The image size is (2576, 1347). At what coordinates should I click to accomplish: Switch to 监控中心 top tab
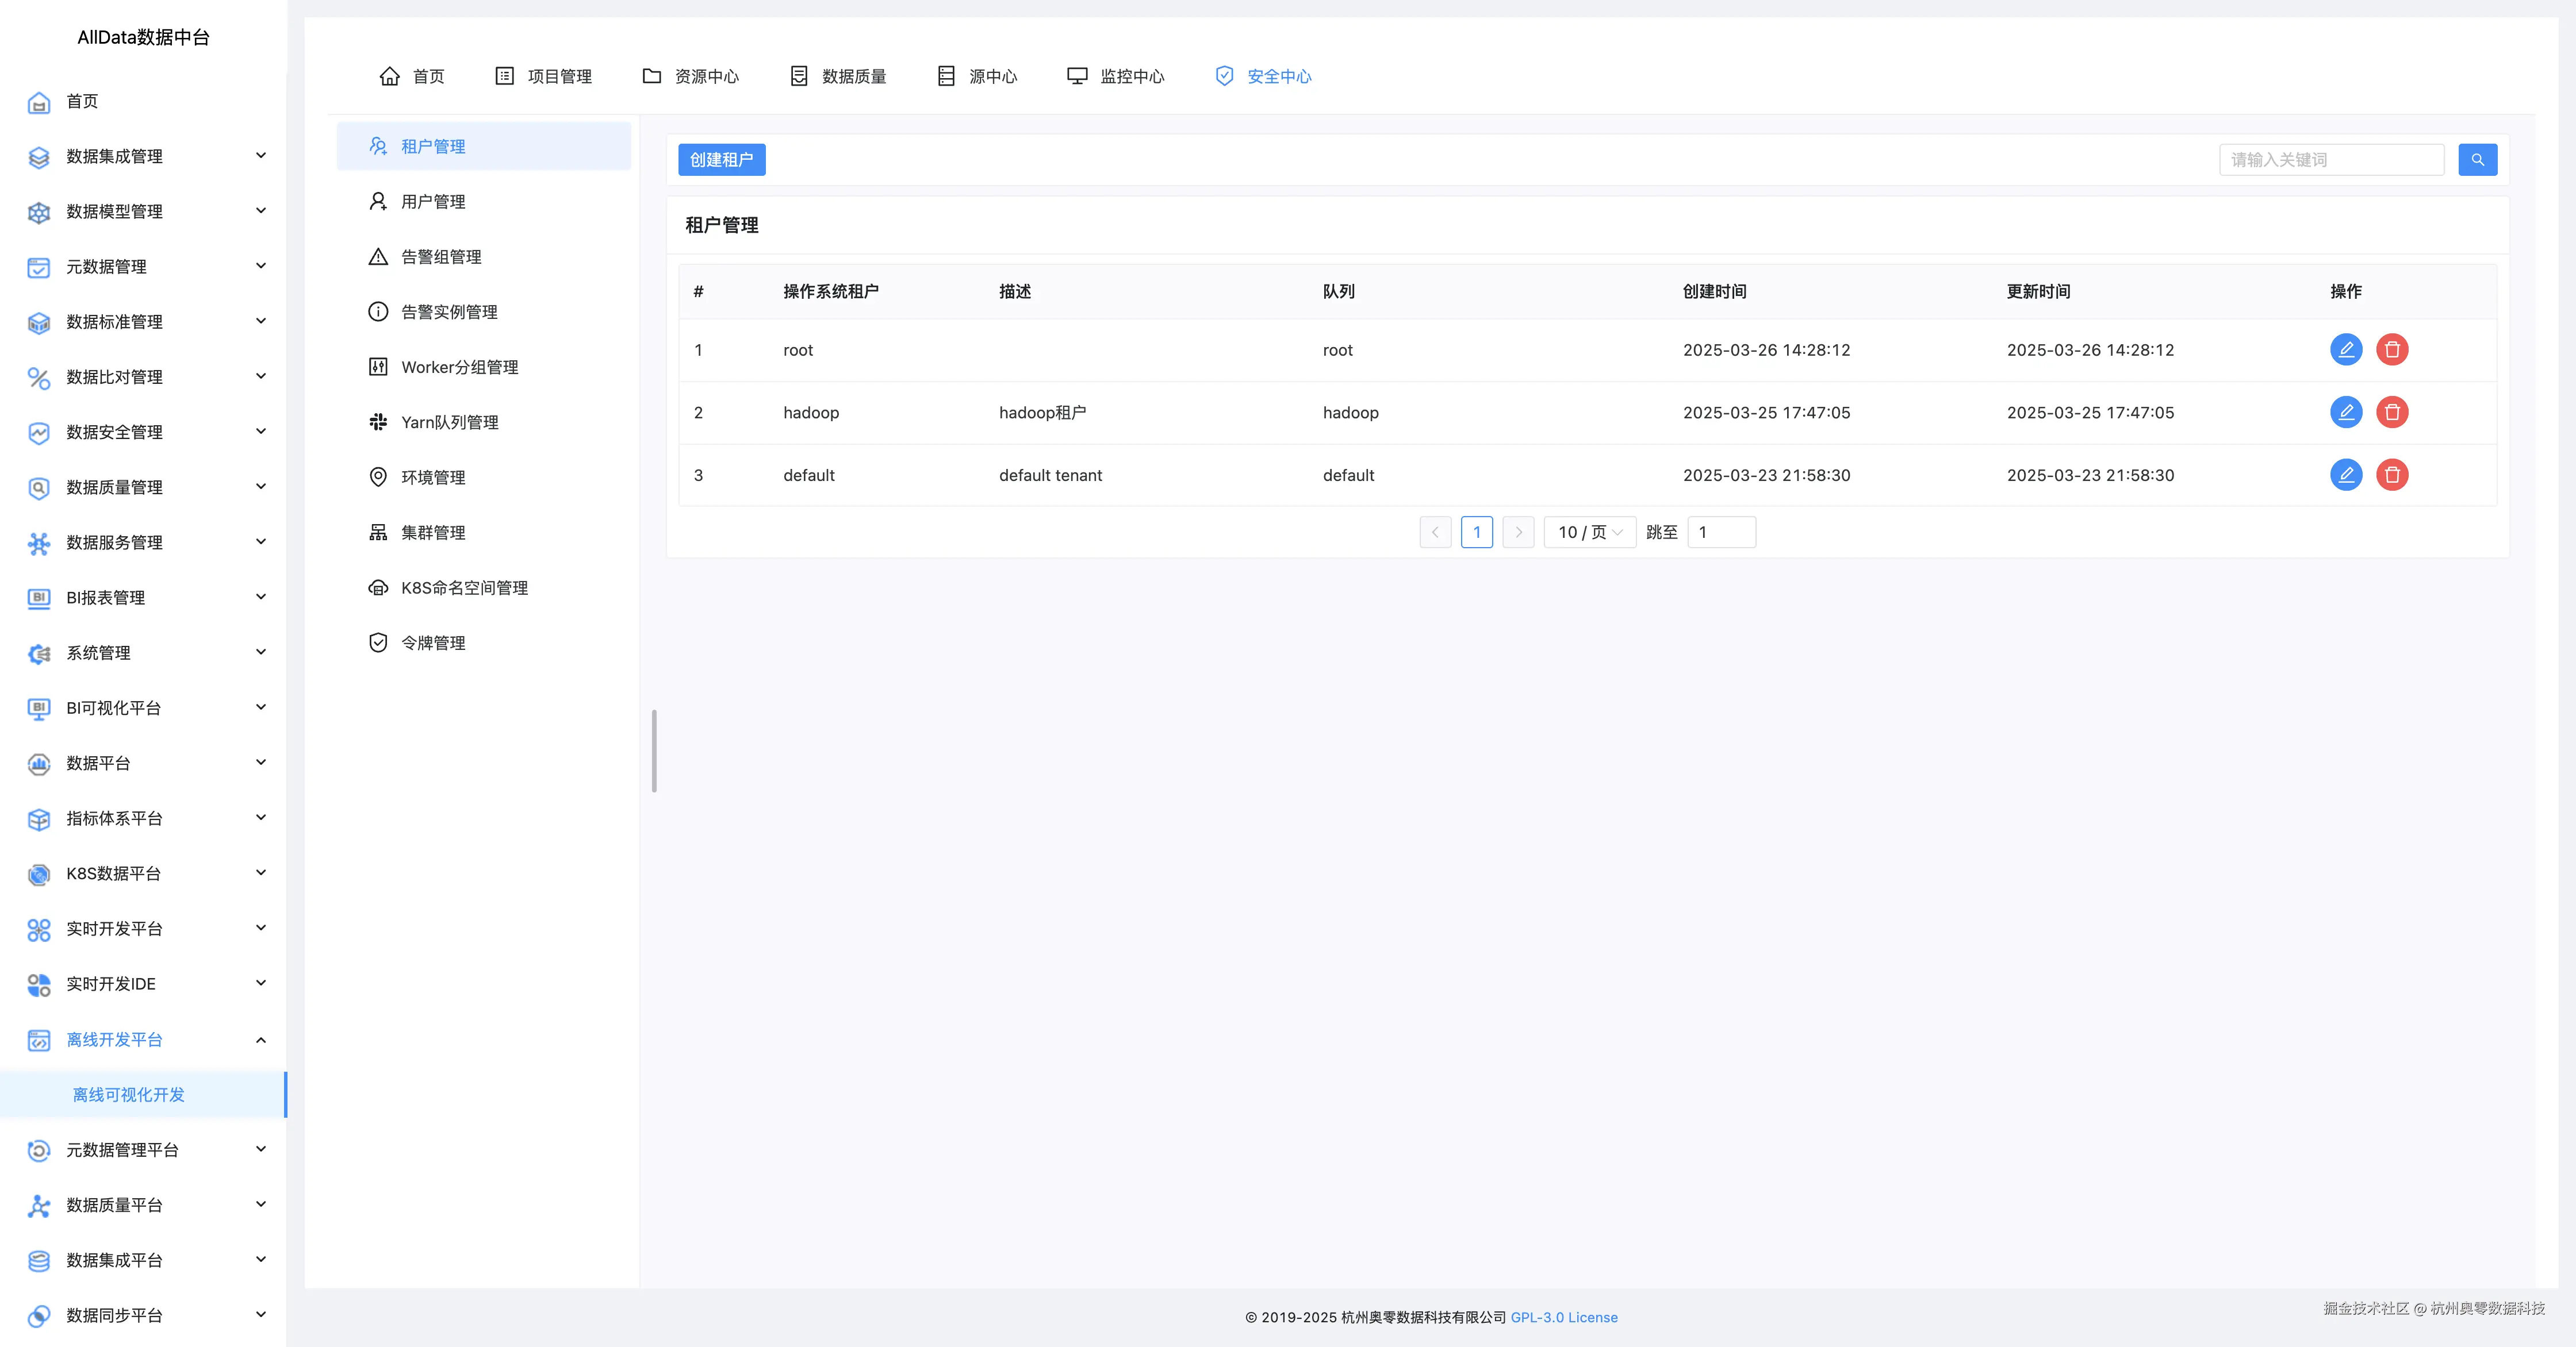pos(1116,76)
